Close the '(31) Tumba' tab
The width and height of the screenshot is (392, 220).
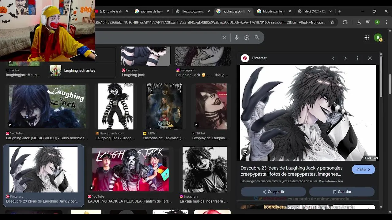127,11
